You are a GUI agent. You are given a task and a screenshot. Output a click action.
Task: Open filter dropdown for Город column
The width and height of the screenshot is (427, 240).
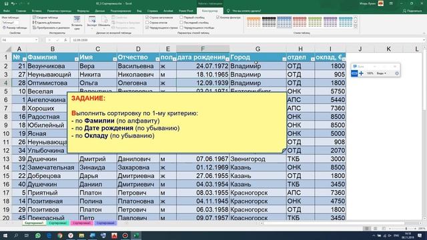click(284, 59)
